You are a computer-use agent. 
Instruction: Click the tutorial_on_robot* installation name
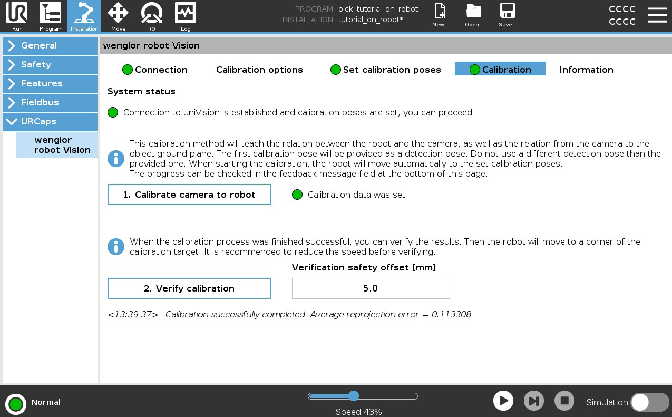[371, 20]
